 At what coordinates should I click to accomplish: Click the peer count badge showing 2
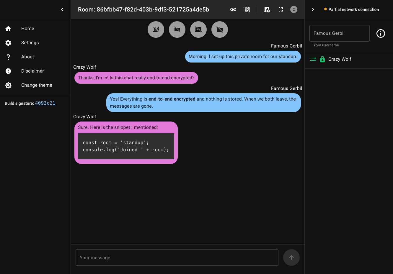click(x=293, y=9)
